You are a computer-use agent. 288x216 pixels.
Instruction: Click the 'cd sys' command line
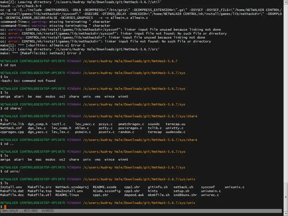8,65
